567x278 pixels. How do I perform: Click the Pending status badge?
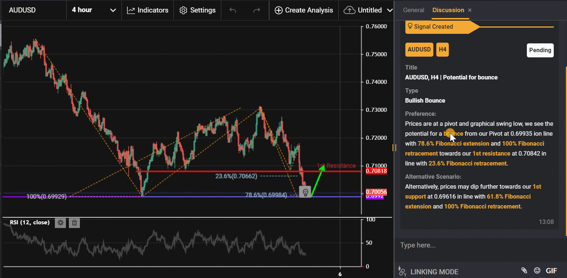pos(540,50)
